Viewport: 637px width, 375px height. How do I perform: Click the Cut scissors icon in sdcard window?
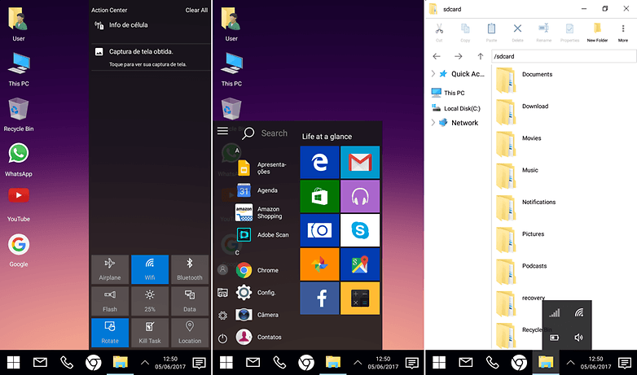pyautogui.click(x=439, y=28)
